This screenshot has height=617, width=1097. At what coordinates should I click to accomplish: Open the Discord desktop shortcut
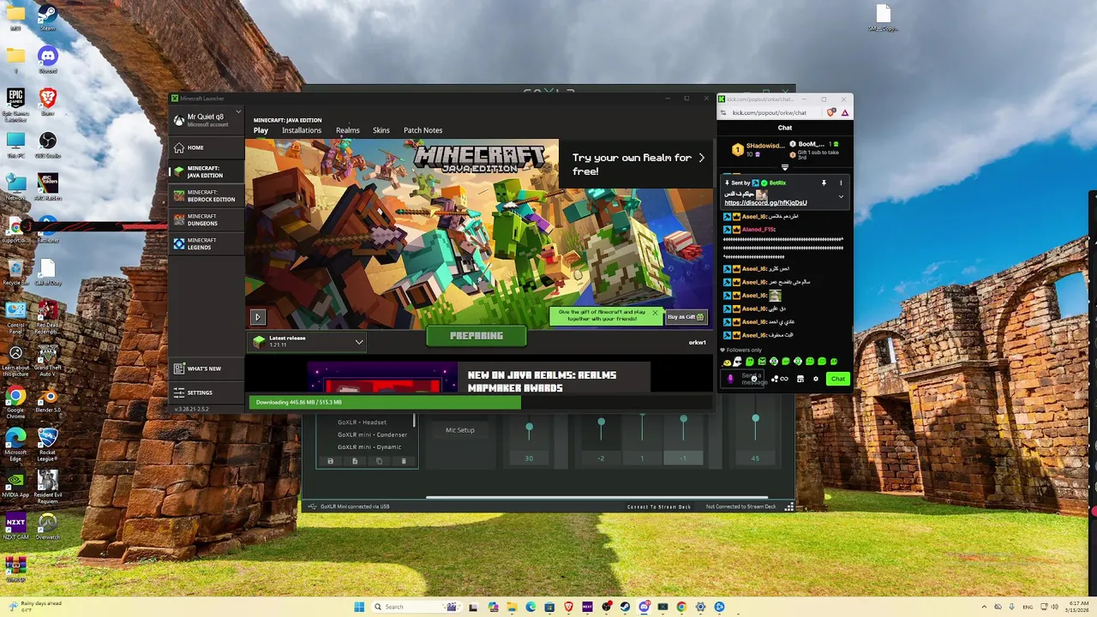click(x=48, y=60)
